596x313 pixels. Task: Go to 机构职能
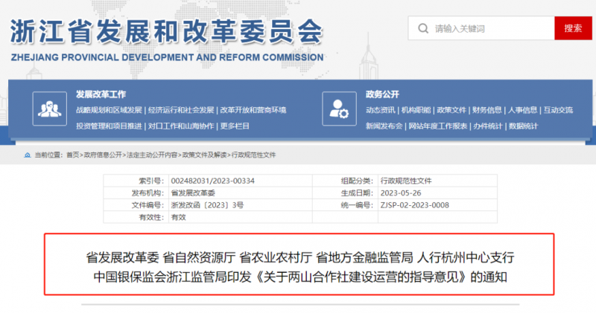pyautogui.click(x=416, y=110)
